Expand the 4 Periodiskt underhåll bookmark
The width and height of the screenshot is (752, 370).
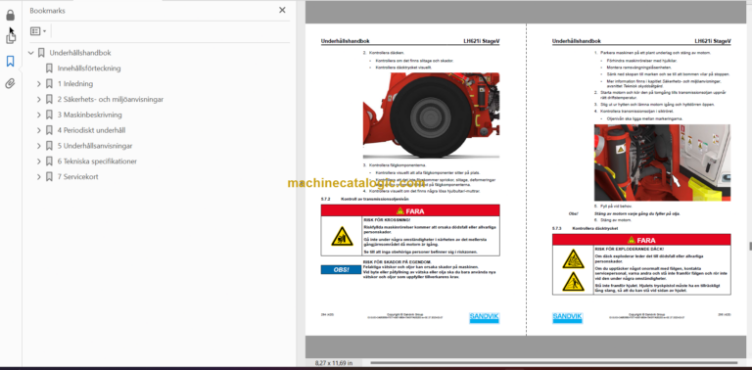[39, 130]
